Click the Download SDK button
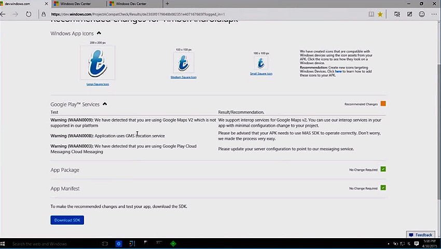The height and width of the screenshot is (249, 441). (x=67, y=220)
